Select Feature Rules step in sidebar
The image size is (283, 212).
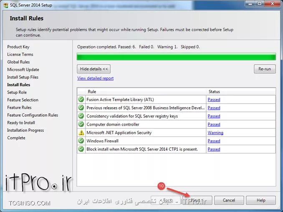coord(19,108)
